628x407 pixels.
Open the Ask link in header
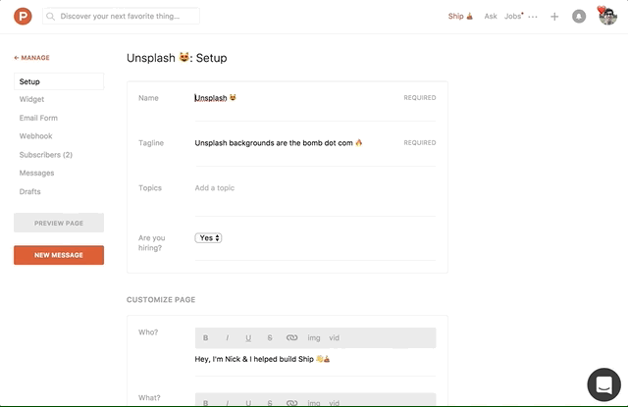[491, 16]
